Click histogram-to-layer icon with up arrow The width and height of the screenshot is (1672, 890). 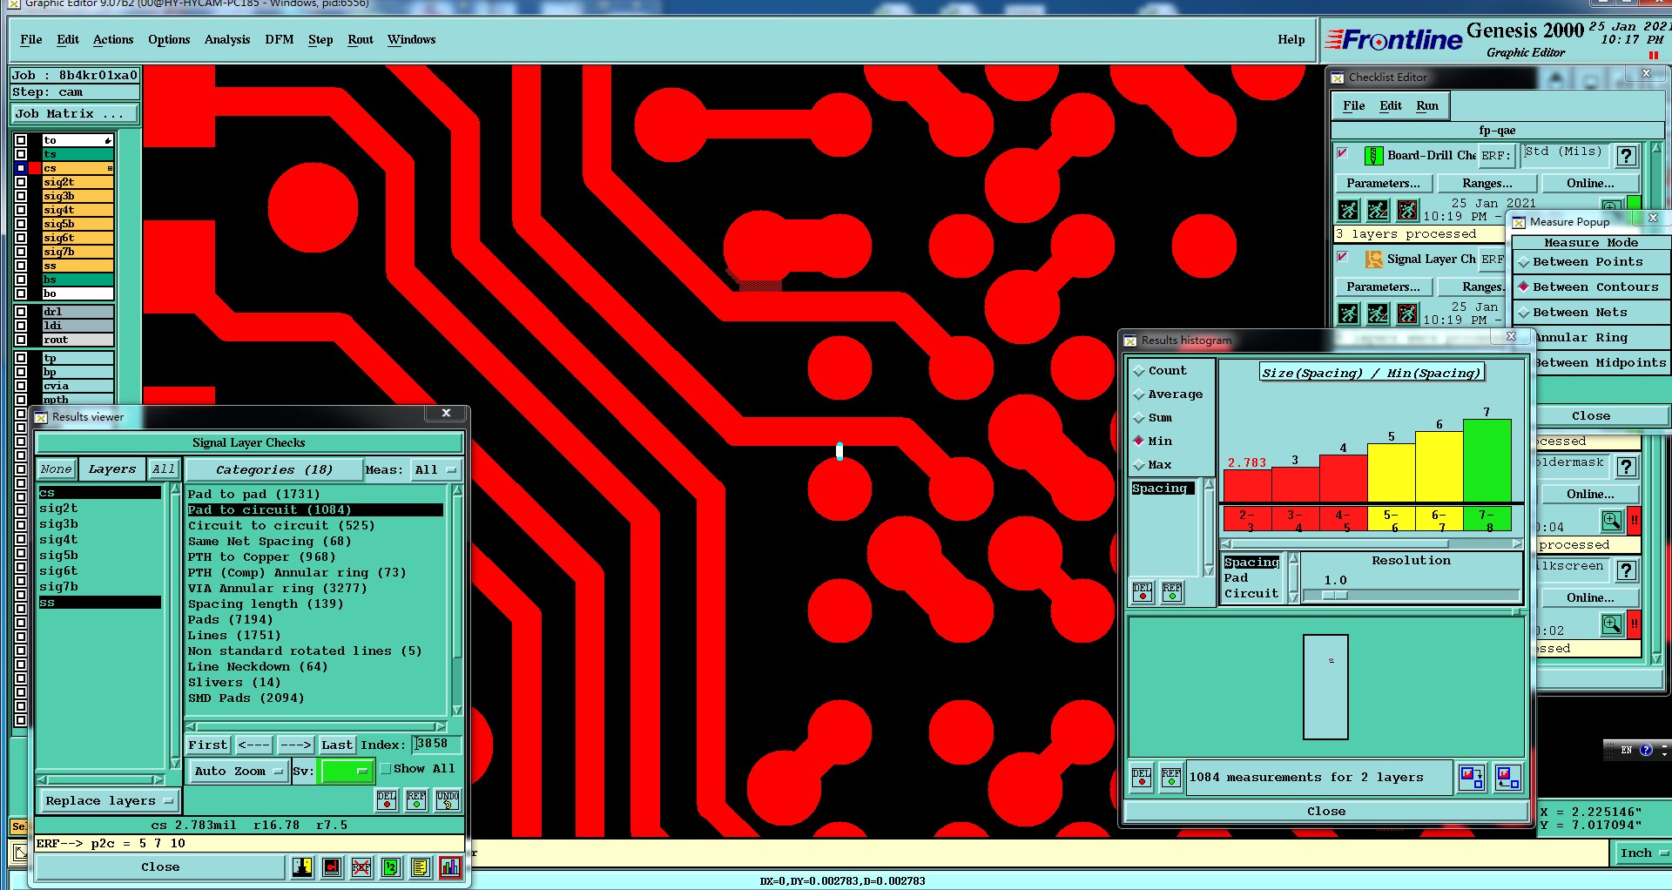click(x=1507, y=777)
